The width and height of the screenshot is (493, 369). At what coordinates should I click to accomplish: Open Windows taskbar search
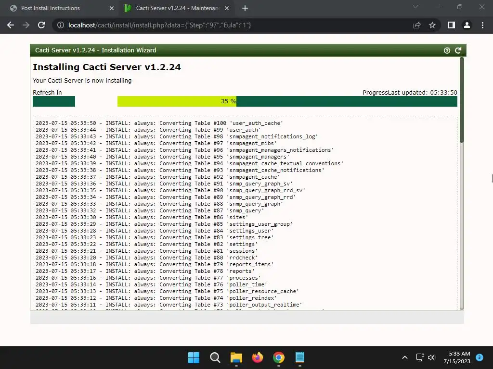pyautogui.click(x=215, y=357)
